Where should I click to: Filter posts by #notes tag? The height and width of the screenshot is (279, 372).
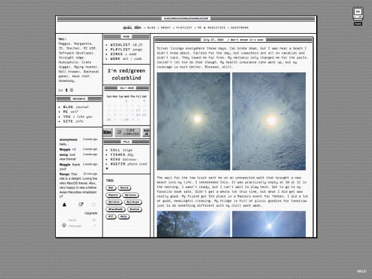(x=134, y=209)
